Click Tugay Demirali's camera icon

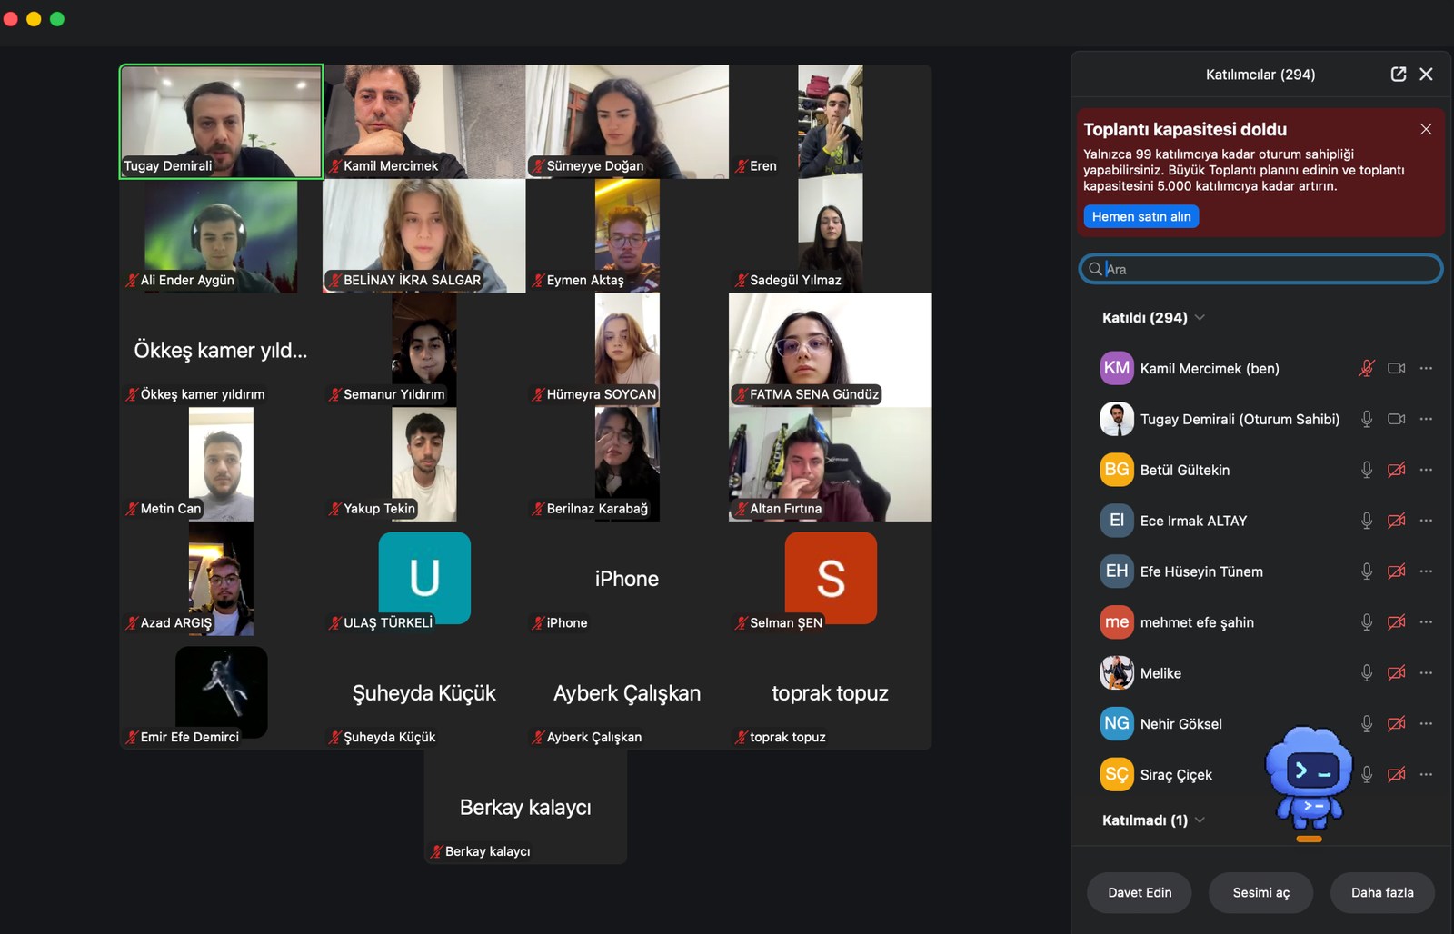coord(1397,419)
